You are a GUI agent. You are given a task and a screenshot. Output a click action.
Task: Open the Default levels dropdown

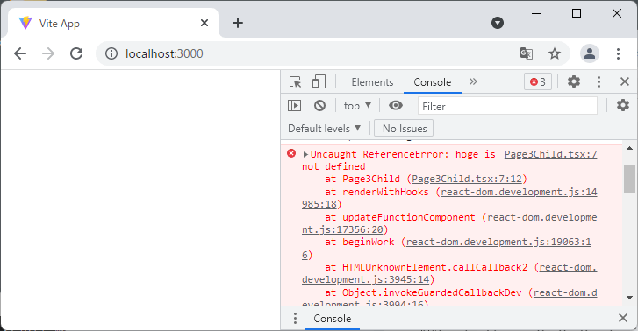click(x=325, y=129)
